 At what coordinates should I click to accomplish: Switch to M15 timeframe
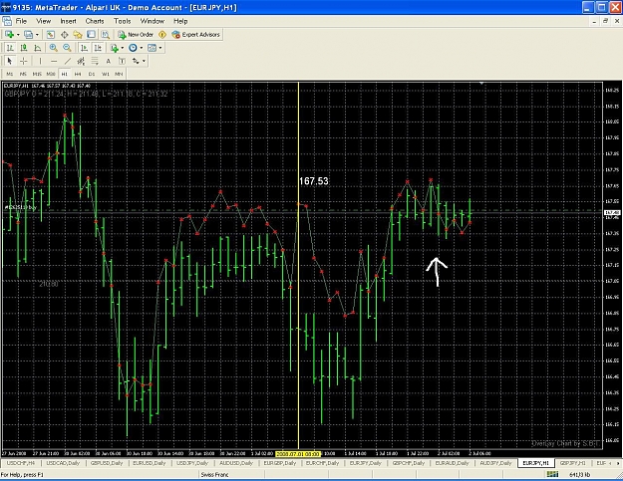37,74
